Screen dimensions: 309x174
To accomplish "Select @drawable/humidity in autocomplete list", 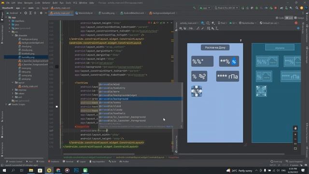I will pyautogui.click(x=140, y=88).
